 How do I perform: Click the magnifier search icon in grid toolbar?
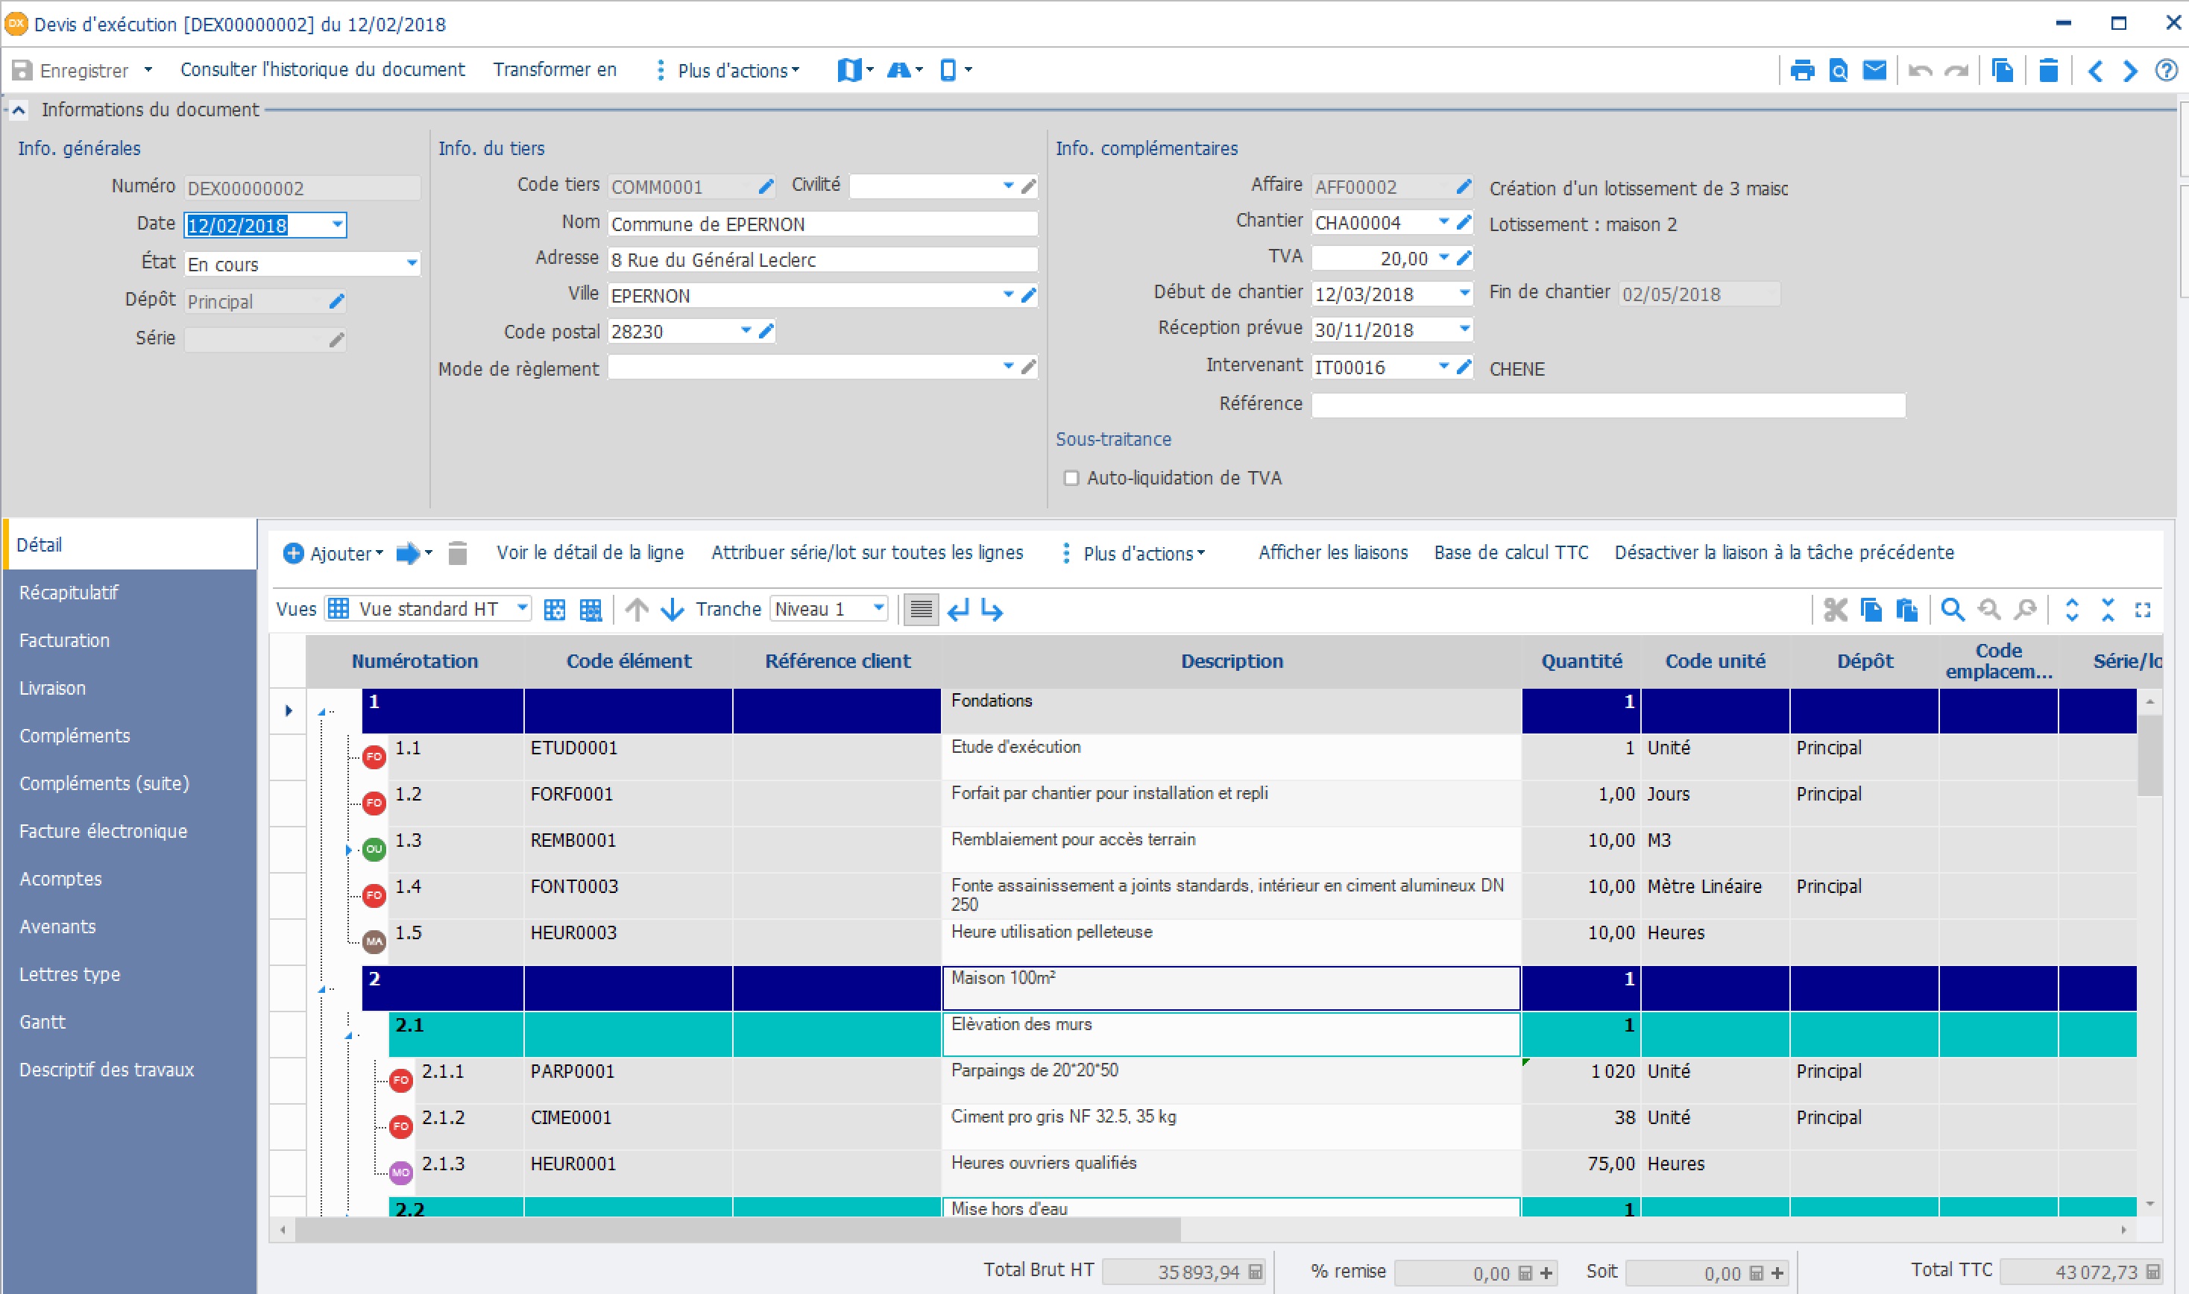(1953, 610)
